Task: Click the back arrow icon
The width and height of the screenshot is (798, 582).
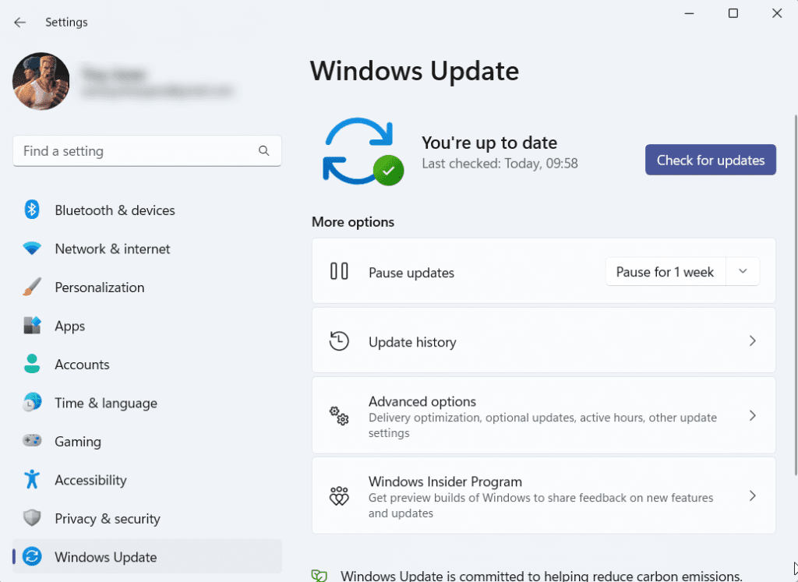Action: [x=19, y=23]
